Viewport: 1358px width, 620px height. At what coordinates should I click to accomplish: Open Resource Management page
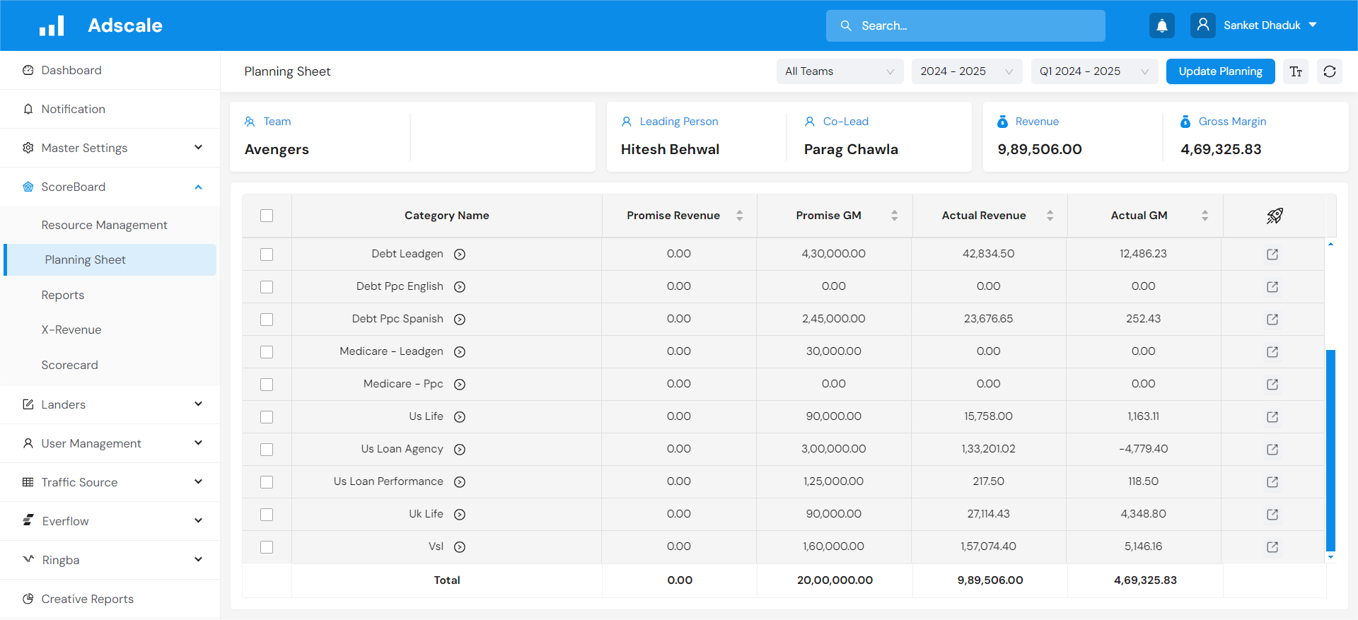pyautogui.click(x=104, y=225)
